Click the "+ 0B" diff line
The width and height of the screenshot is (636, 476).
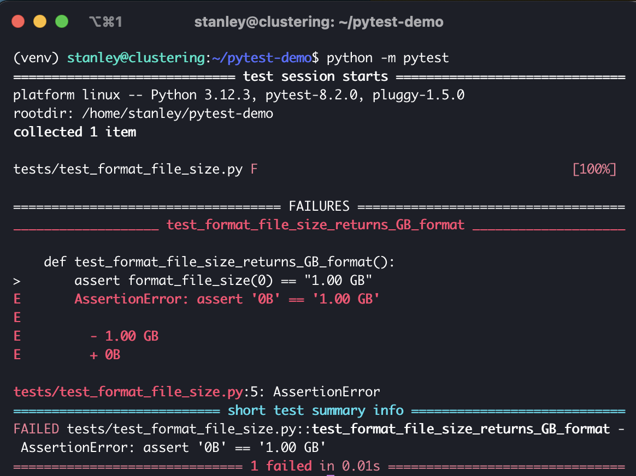point(105,355)
